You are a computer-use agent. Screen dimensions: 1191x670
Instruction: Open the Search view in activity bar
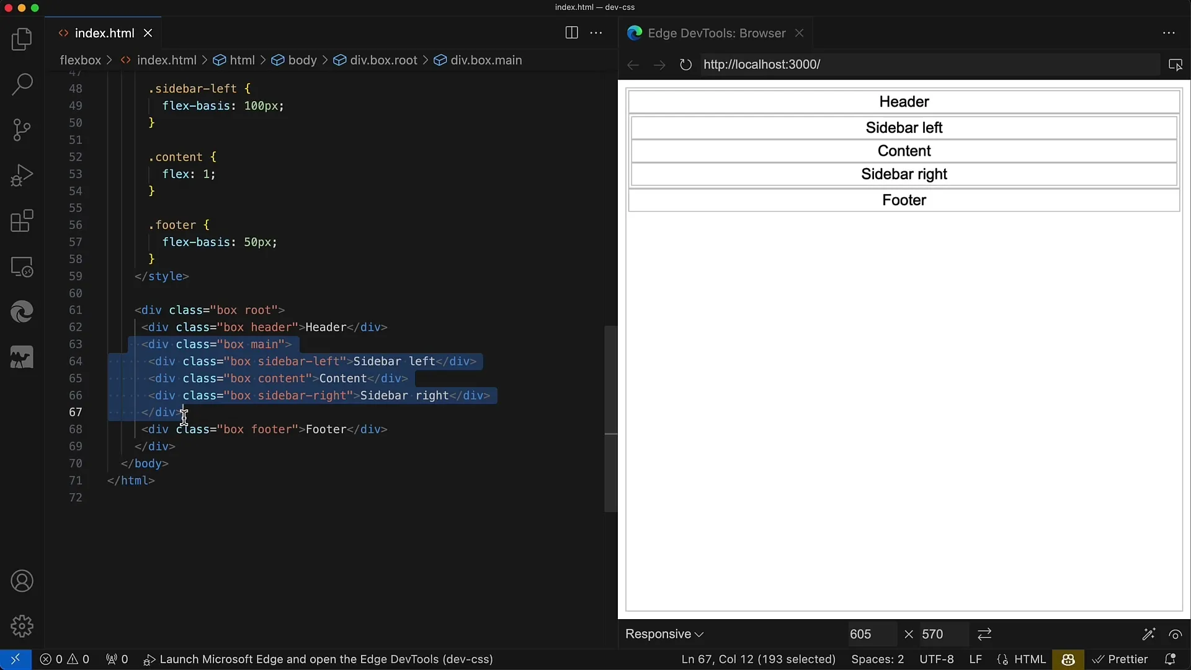22,84
